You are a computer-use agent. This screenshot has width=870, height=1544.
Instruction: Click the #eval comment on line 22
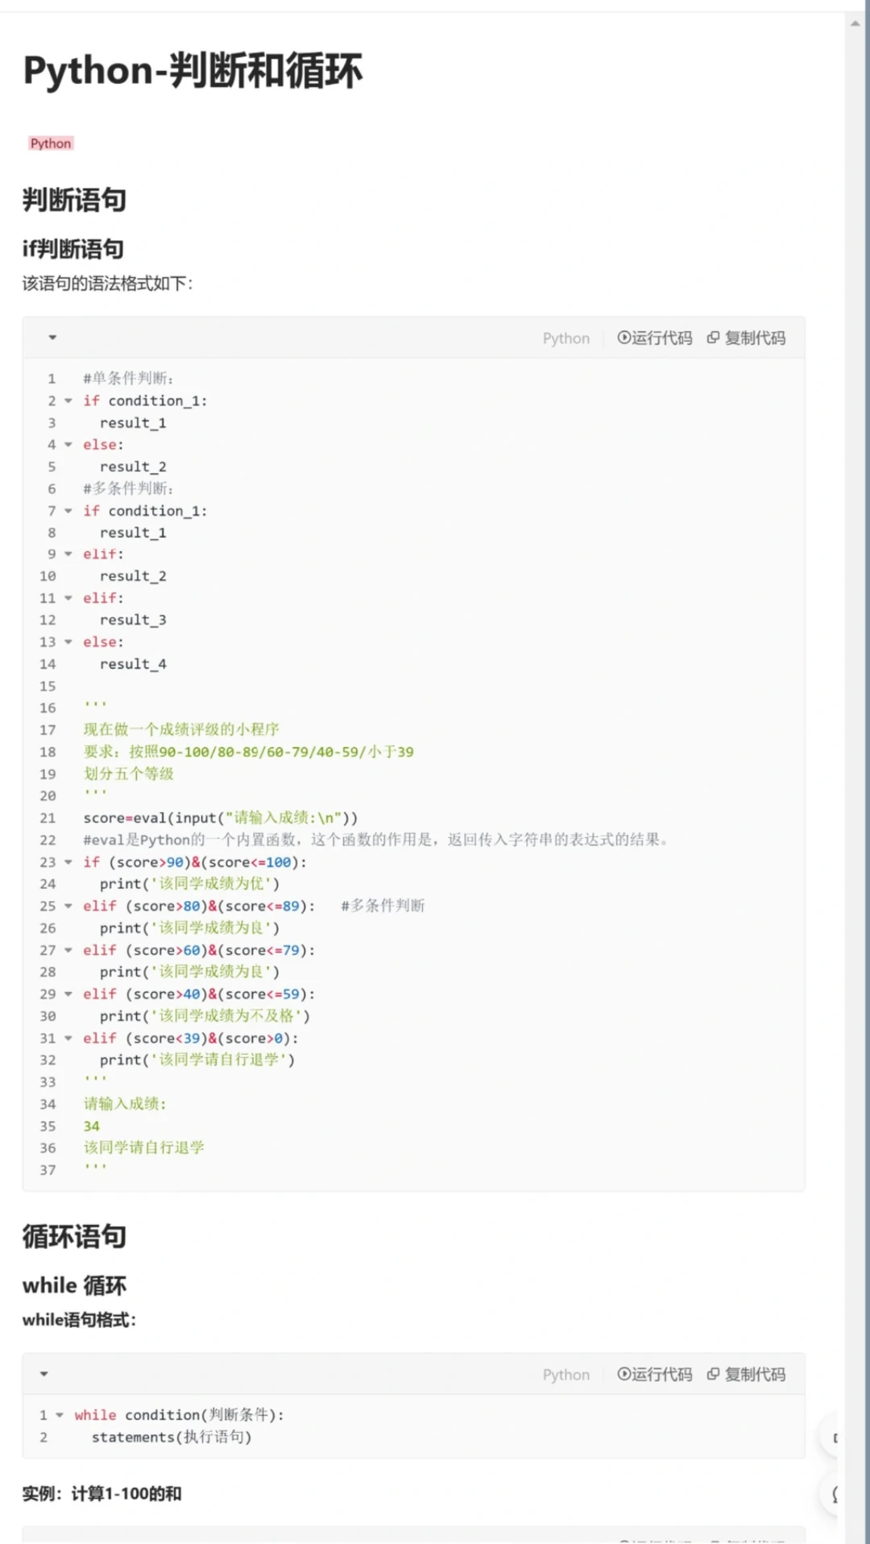[375, 840]
